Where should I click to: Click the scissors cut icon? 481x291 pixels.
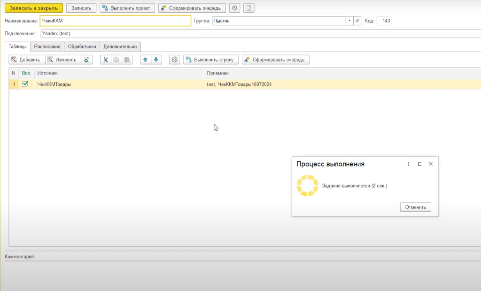105,60
